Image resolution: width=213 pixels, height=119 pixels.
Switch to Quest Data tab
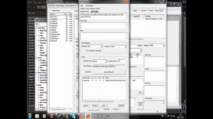52,5
